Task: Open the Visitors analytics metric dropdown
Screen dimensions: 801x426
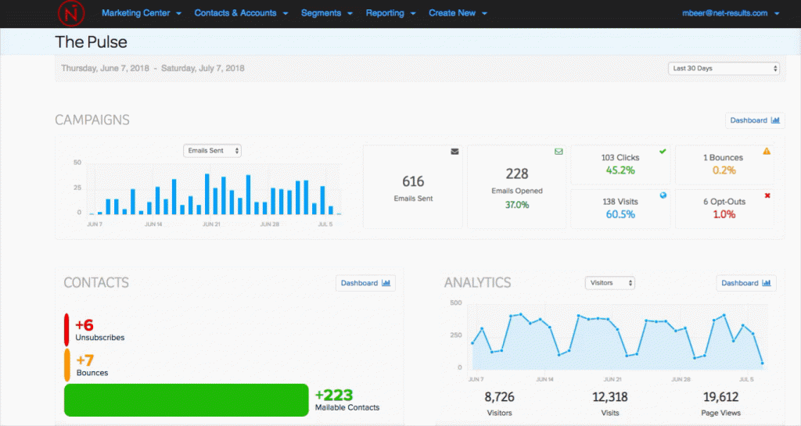Action: coord(610,283)
